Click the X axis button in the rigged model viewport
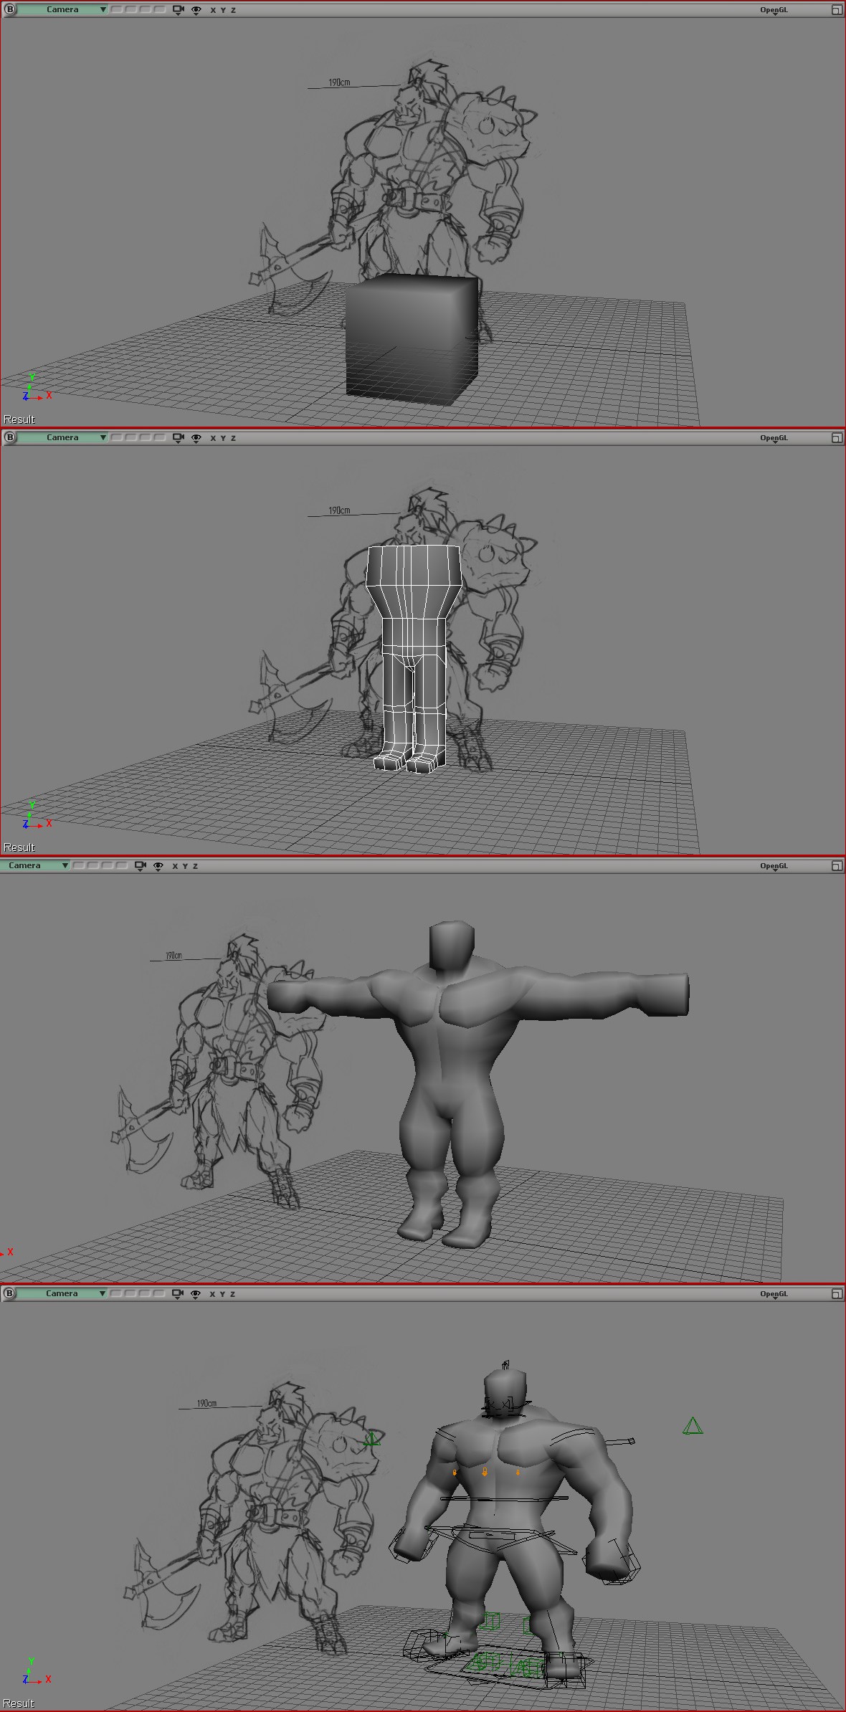 click(x=212, y=1294)
